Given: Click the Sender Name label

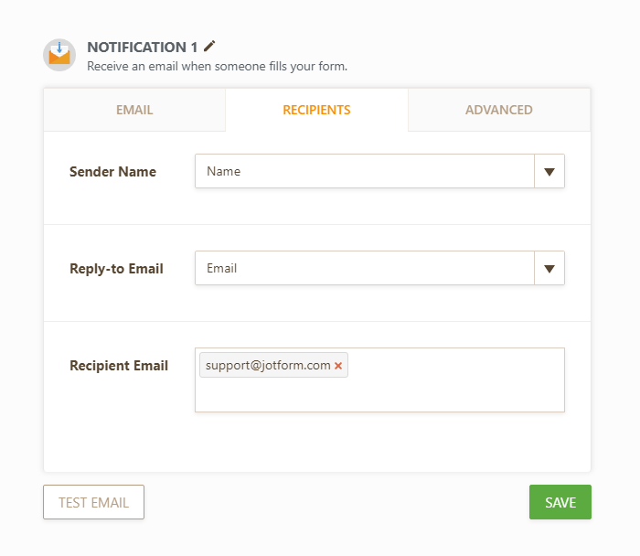Looking at the screenshot, I should coord(112,172).
